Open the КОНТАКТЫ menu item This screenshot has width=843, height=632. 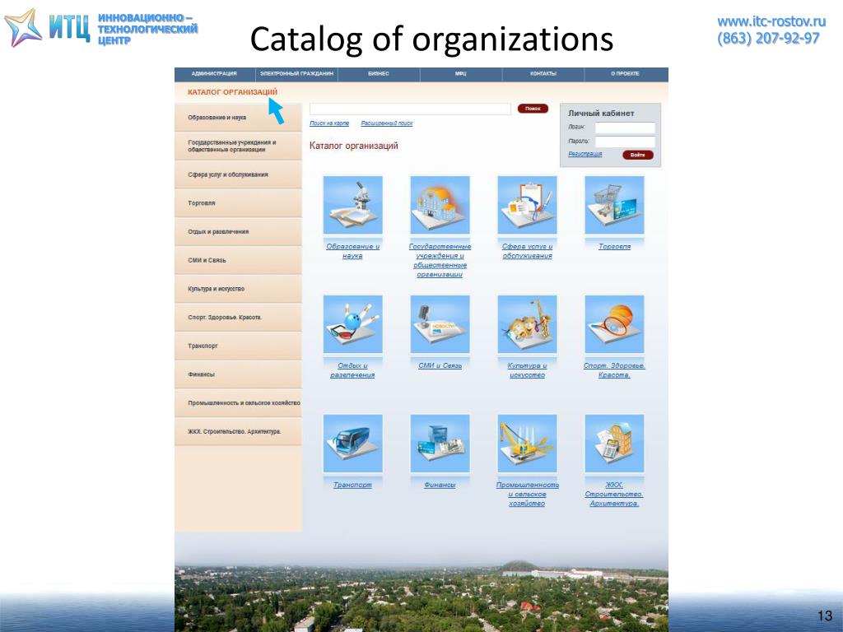coord(543,73)
